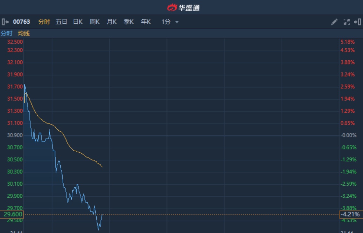Toggle fullscreen chart view
The image size is (363, 233).
point(346,22)
